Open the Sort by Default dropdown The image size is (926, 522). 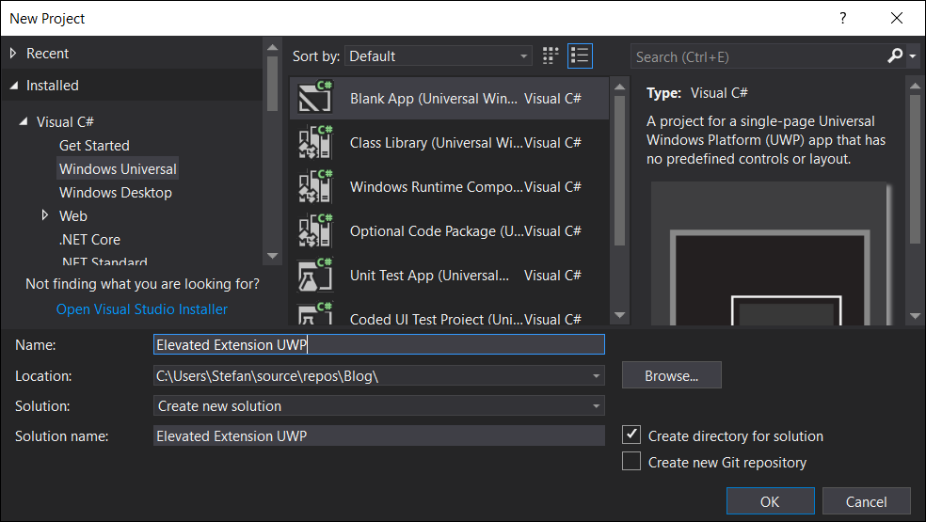(x=439, y=56)
